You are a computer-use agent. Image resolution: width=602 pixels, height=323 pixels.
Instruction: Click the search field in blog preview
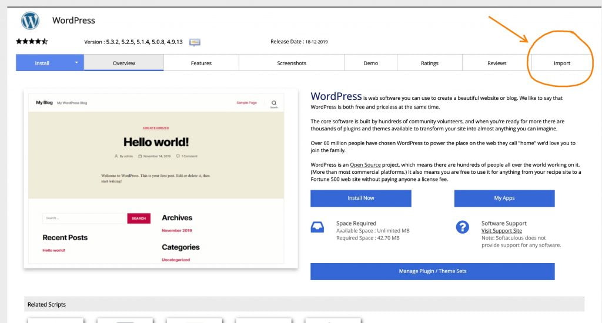click(x=85, y=218)
